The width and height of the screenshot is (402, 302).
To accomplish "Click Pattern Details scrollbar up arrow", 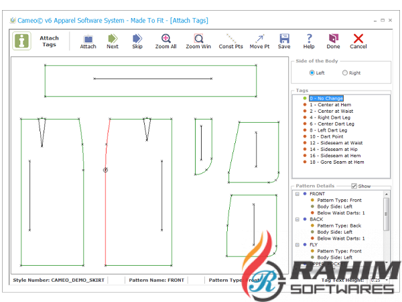I will [x=387, y=195].
